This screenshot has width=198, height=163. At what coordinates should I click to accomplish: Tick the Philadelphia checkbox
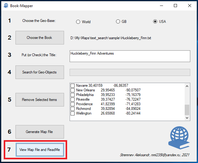coord(72,95)
